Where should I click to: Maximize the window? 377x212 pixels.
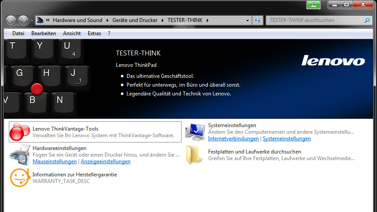tap(347, 4)
